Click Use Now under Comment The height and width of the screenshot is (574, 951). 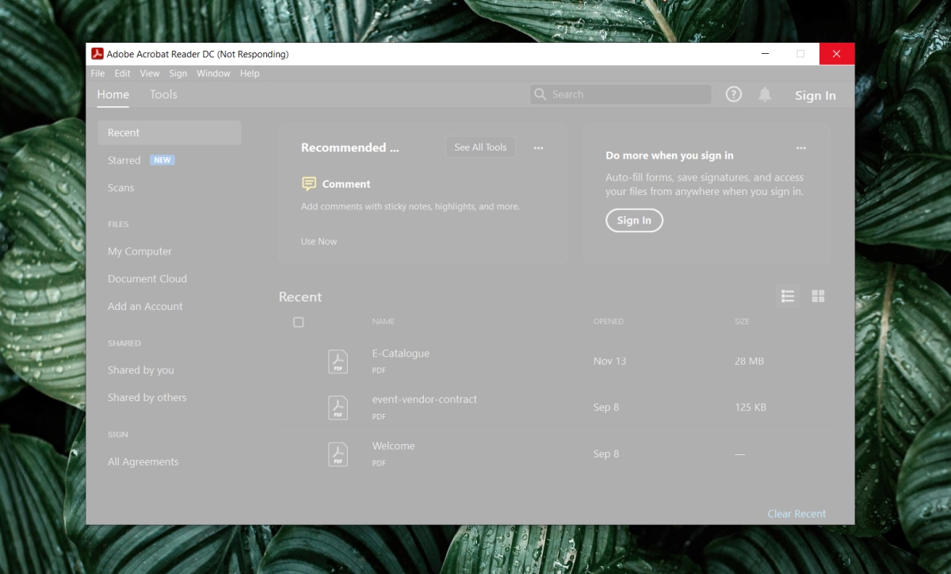(319, 241)
